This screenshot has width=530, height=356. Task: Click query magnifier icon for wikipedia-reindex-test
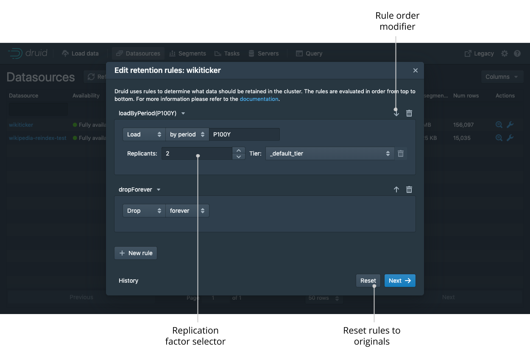click(499, 138)
